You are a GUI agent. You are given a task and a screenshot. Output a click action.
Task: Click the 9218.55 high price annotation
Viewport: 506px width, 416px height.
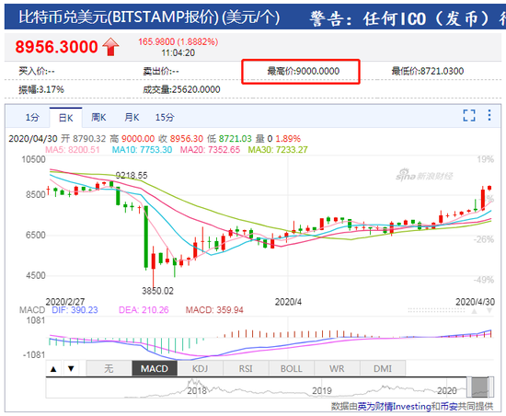(x=132, y=175)
